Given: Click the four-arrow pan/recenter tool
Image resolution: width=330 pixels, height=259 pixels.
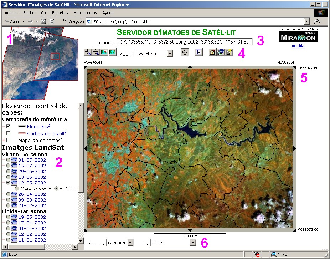Looking at the screenshot, I should (185, 52).
